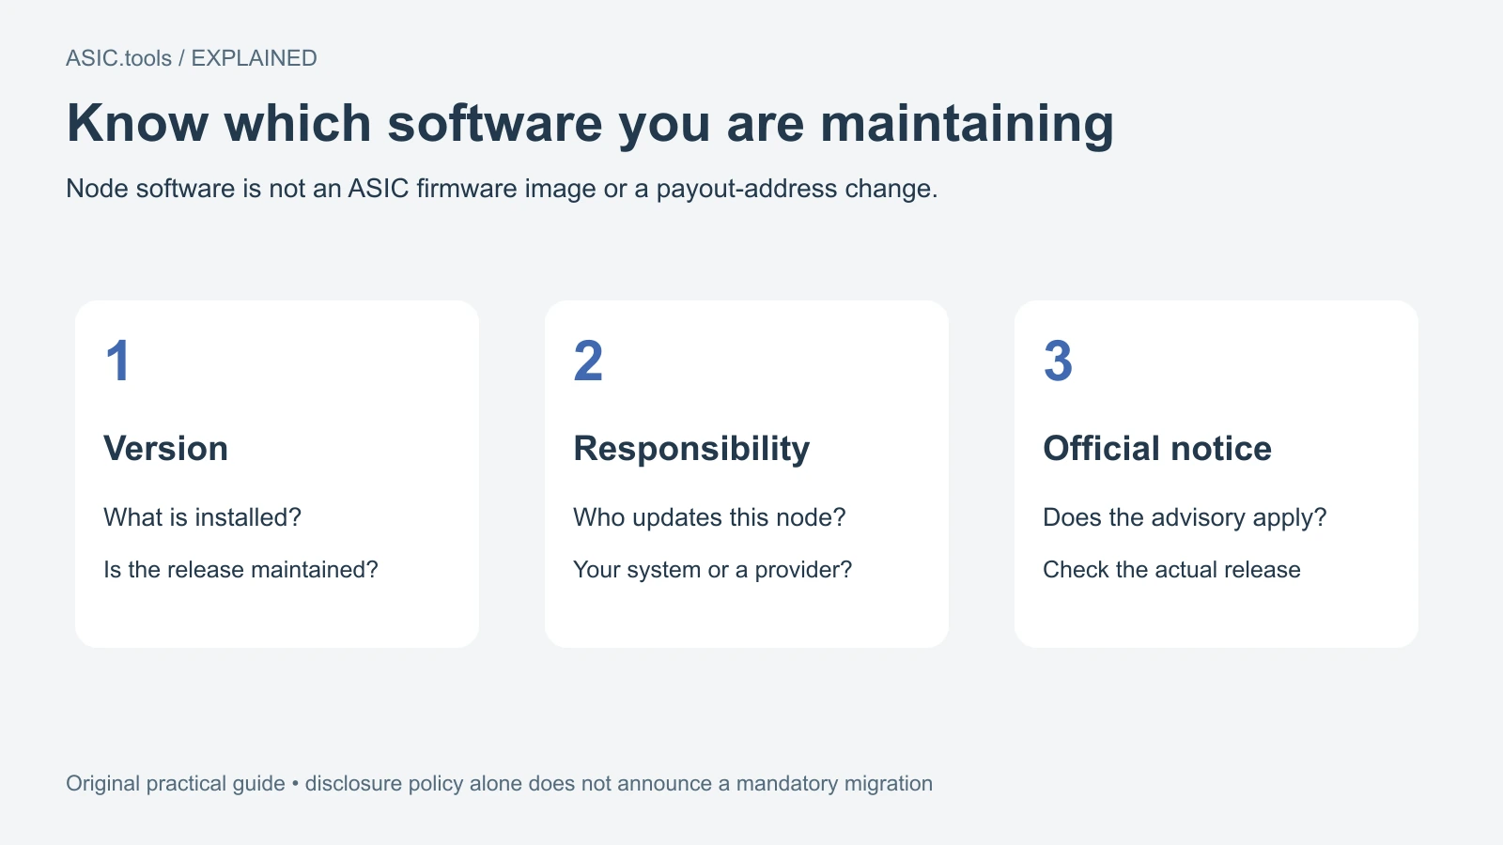Image resolution: width=1503 pixels, height=845 pixels.
Task: Click the blue number 2 on the second card
Action: 588,361
